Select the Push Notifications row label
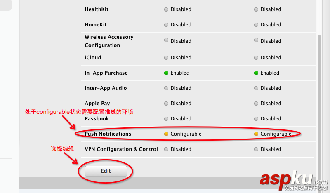 point(108,134)
